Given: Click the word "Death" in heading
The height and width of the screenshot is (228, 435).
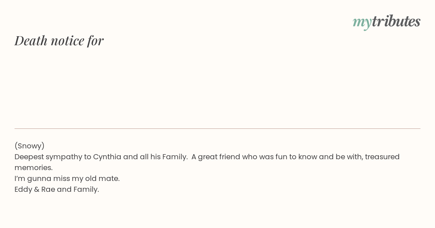Looking at the screenshot, I should pyautogui.click(x=31, y=41).
